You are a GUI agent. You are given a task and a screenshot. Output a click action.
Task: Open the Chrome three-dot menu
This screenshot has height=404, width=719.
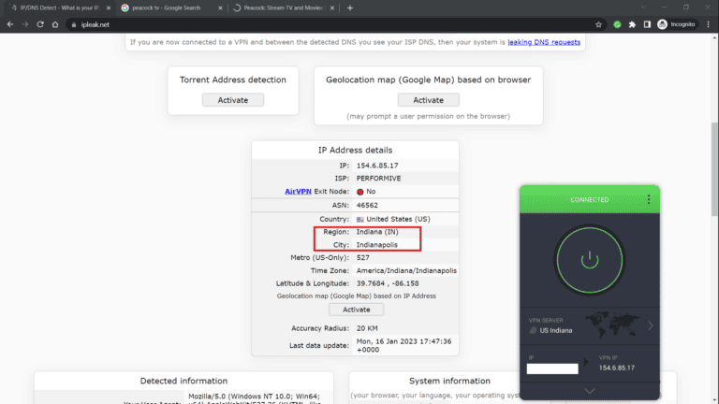709,24
